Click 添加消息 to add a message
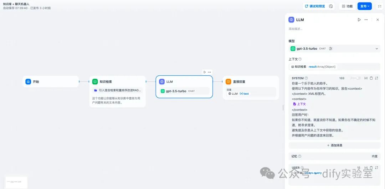This screenshot has height=189, width=385. (335, 145)
